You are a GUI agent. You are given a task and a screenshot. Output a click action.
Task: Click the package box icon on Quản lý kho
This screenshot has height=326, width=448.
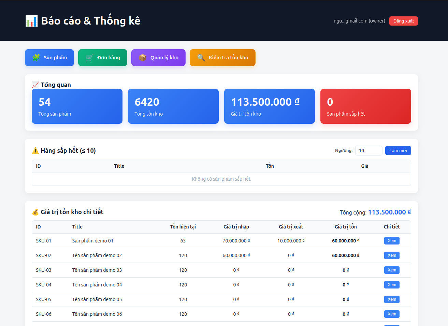[142, 58]
